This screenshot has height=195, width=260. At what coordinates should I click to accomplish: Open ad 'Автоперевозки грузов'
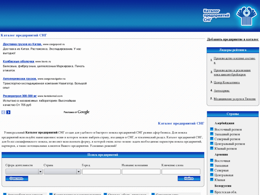coord(20,79)
